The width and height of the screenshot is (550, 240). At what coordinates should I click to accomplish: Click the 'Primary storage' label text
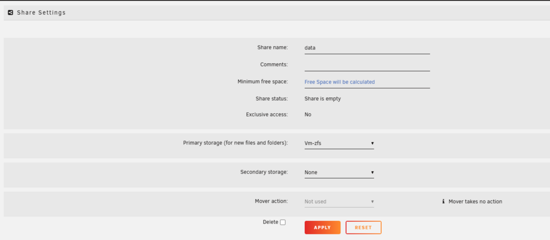(235, 143)
